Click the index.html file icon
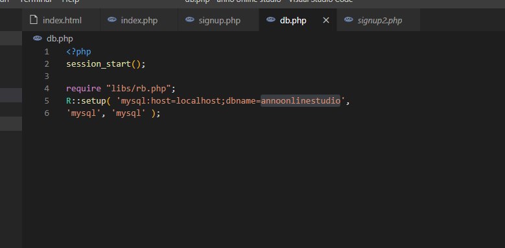This screenshot has width=505, height=248. pos(34,20)
